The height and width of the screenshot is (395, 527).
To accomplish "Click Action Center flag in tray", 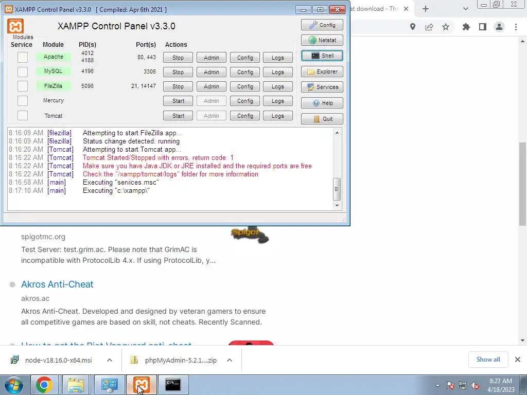I will pyautogui.click(x=450, y=385).
